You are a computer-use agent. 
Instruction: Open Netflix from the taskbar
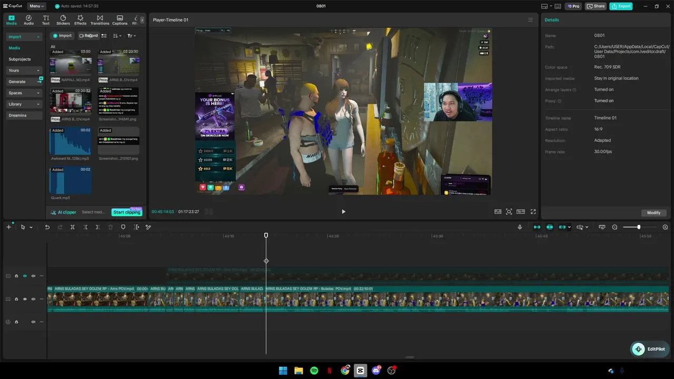(330, 371)
